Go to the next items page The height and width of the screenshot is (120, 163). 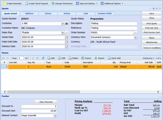click(33, 58)
